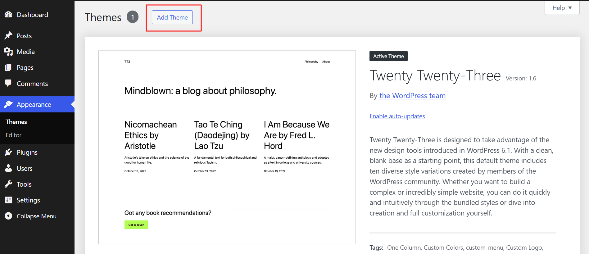This screenshot has width=589, height=254.
Task: Open the Editor submenu item
Action: pyautogui.click(x=13, y=135)
